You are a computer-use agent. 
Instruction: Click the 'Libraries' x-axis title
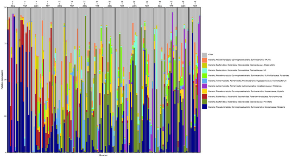point(103,155)
